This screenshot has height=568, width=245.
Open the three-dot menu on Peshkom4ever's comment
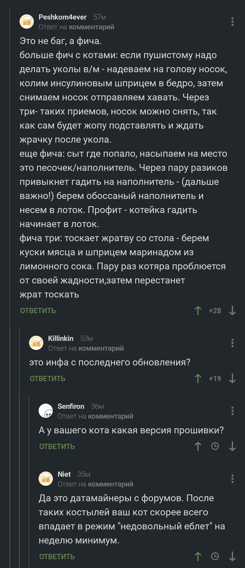[x=232, y=22]
